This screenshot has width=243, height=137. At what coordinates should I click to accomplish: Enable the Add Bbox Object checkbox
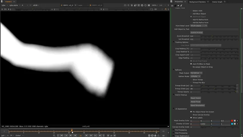[191, 14]
